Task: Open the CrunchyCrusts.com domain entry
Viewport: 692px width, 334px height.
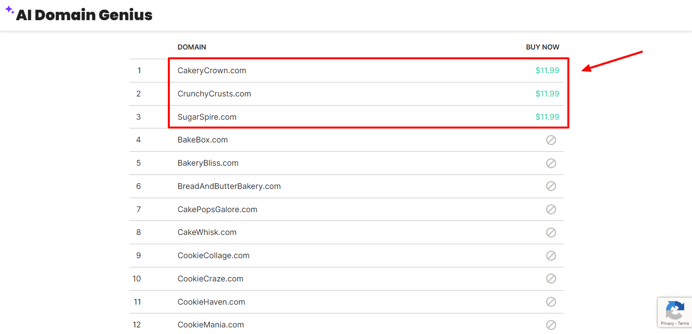Action: coord(214,94)
